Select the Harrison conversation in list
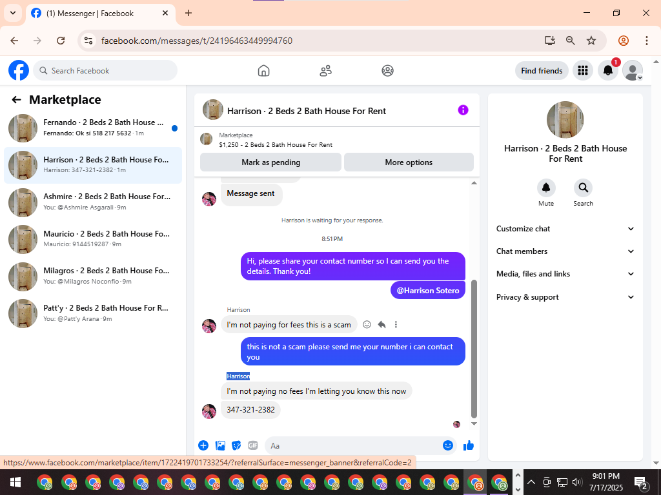 click(x=93, y=165)
